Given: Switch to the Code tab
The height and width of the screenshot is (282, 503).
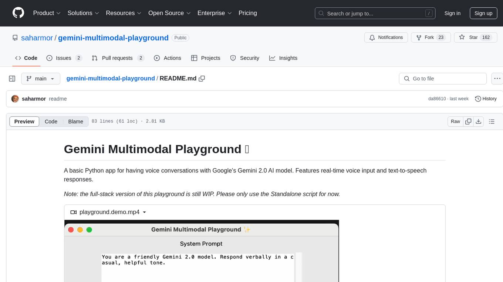Looking at the screenshot, I should coord(26,58).
